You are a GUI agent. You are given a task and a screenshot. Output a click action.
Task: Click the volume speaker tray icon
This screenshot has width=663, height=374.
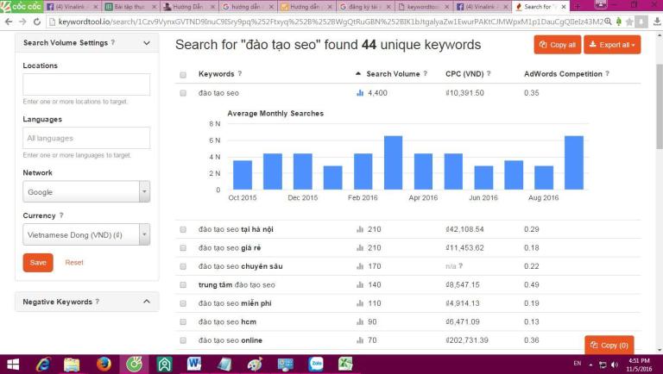tap(615, 365)
